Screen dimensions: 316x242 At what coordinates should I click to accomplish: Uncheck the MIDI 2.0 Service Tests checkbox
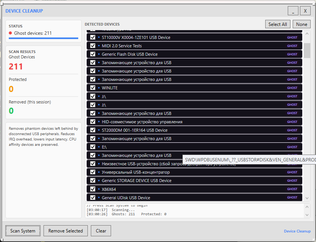tap(93, 46)
